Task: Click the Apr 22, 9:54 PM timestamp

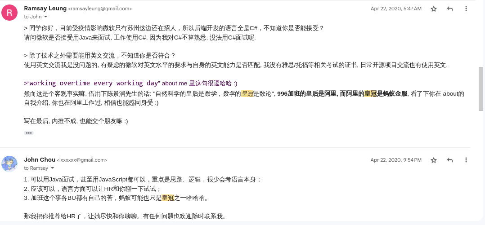Action: 396,160
